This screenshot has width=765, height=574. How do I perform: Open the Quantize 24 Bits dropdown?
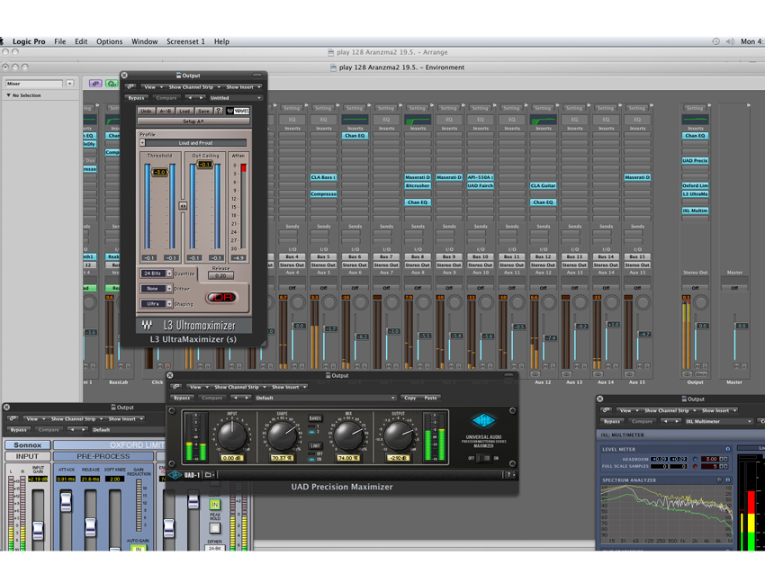click(x=156, y=274)
